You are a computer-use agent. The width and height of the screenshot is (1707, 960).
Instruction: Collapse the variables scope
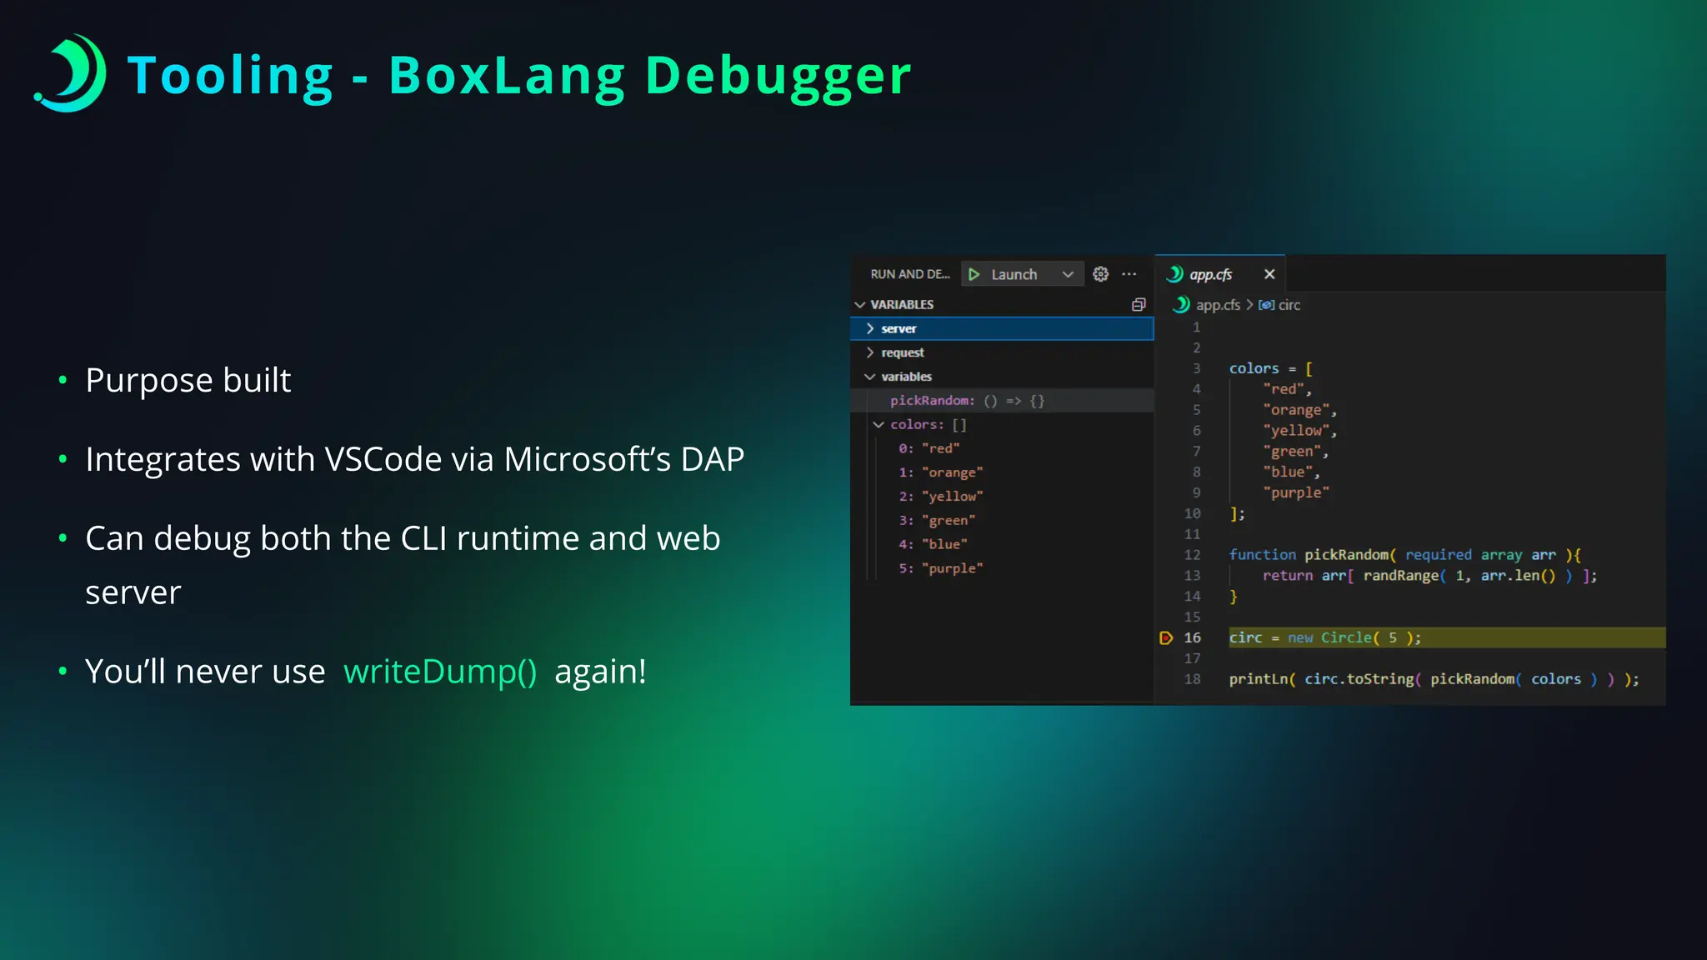coord(1001,377)
